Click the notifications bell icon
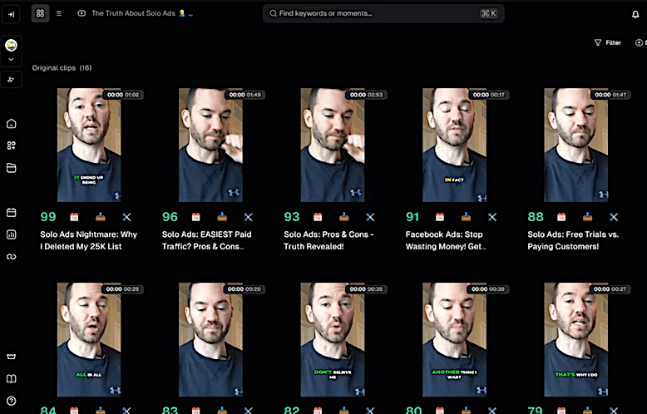 coord(636,14)
